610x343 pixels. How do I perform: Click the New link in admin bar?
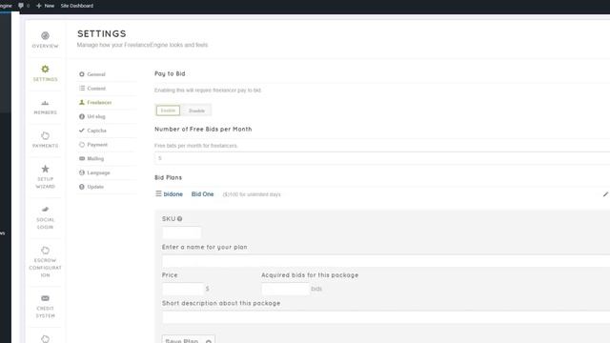pos(49,6)
